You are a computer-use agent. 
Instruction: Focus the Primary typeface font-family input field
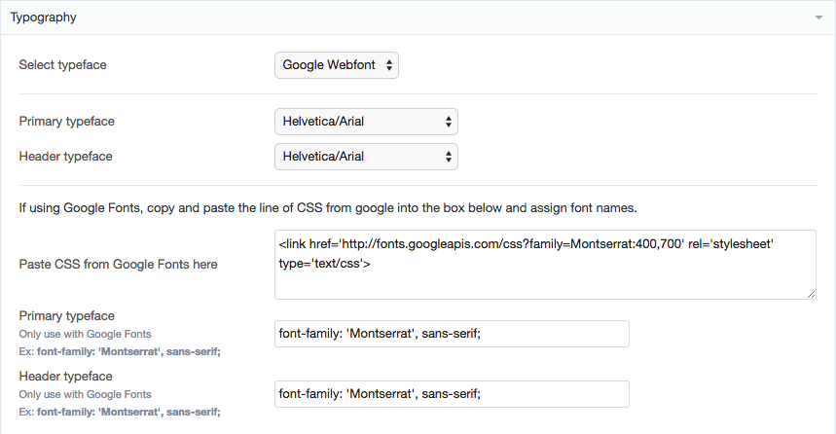[x=452, y=334]
